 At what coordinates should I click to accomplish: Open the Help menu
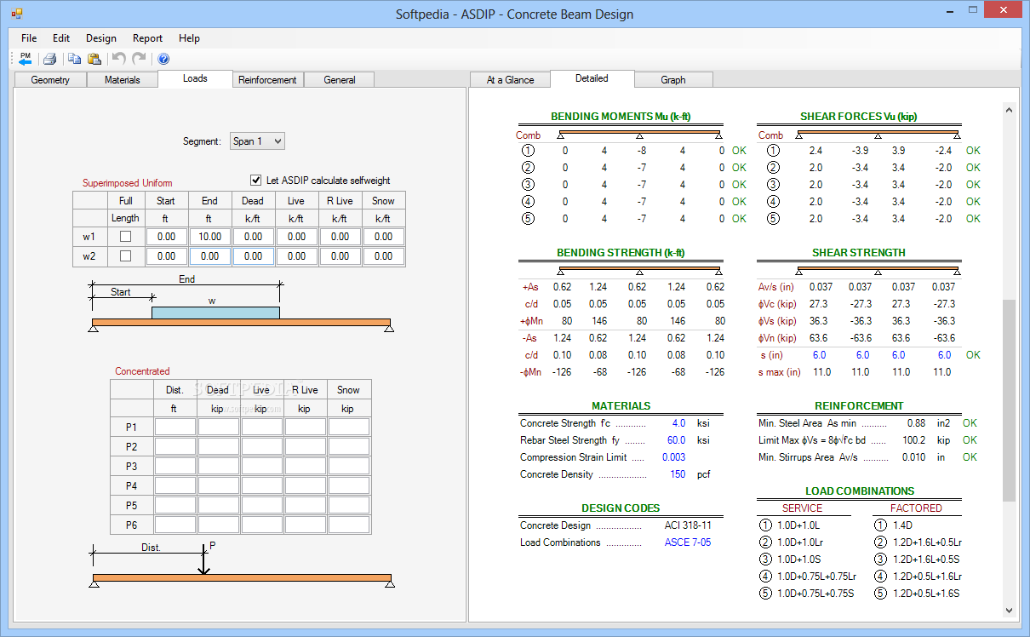(x=189, y=38)
